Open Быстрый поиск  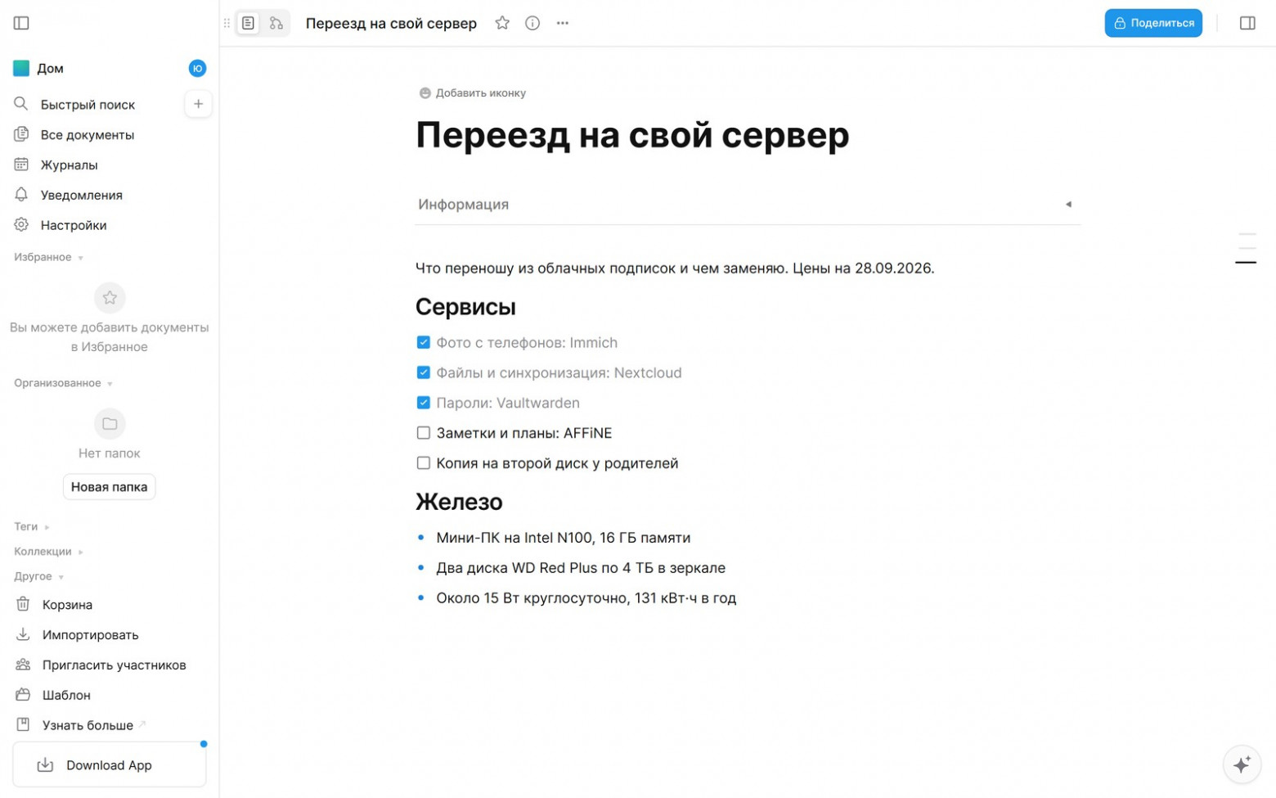(88, 105)
